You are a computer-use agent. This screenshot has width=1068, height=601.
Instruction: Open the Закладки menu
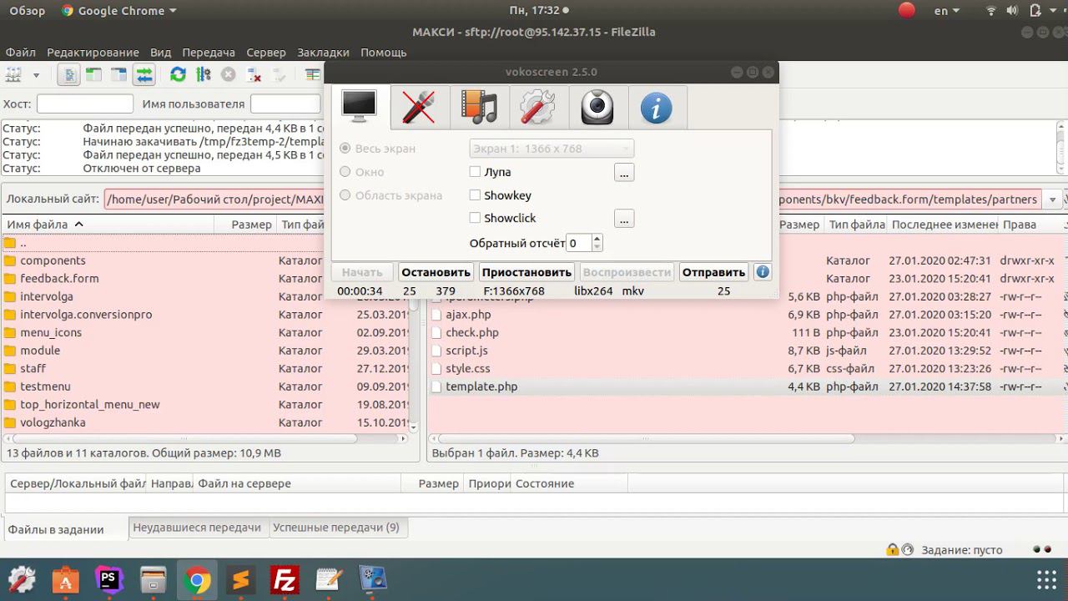pyautogui.click(x=323, y=53)
